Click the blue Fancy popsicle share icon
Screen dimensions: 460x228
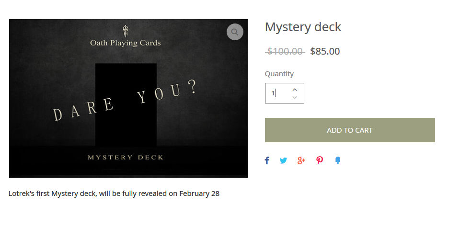[338, 160]
